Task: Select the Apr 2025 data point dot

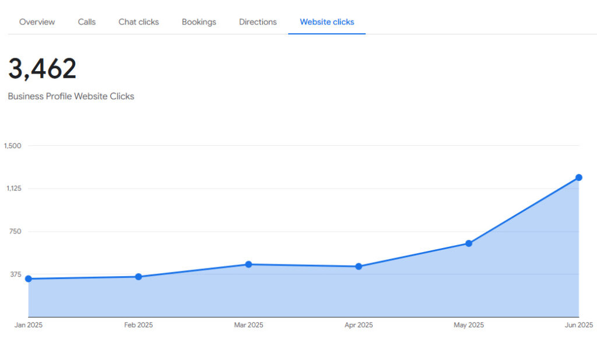Action: [x=359, y=267]
